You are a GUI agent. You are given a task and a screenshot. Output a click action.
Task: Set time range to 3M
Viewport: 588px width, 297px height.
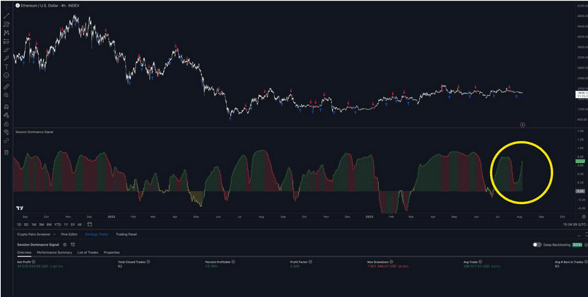pyautogui.click(x=41, y=225)
